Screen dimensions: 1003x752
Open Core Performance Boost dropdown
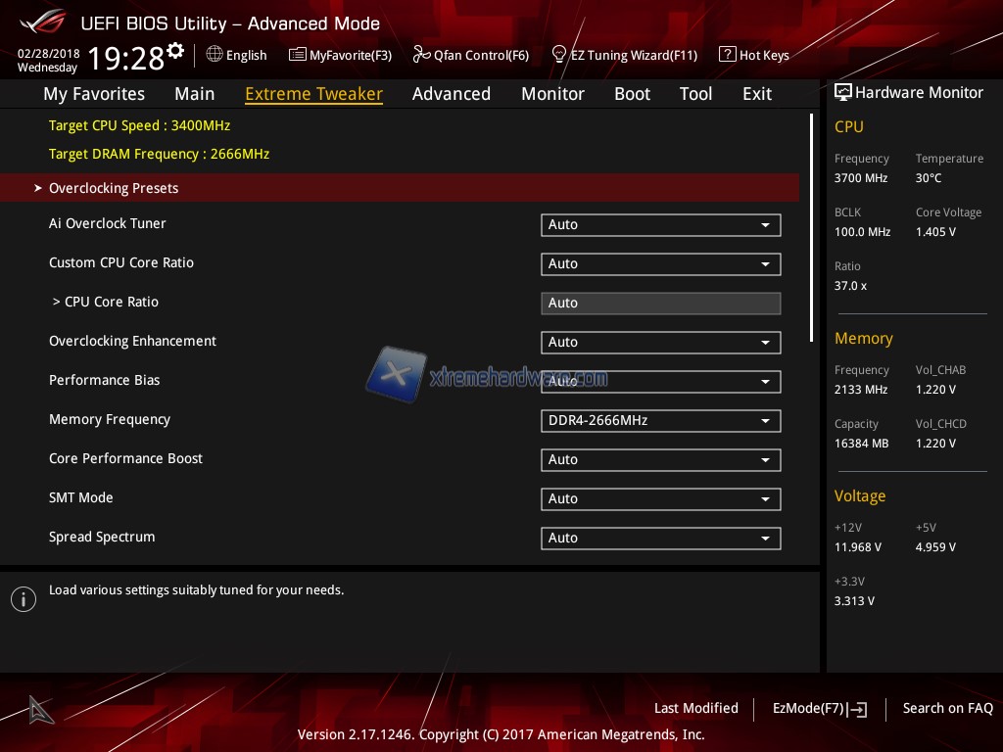[660, 460]
